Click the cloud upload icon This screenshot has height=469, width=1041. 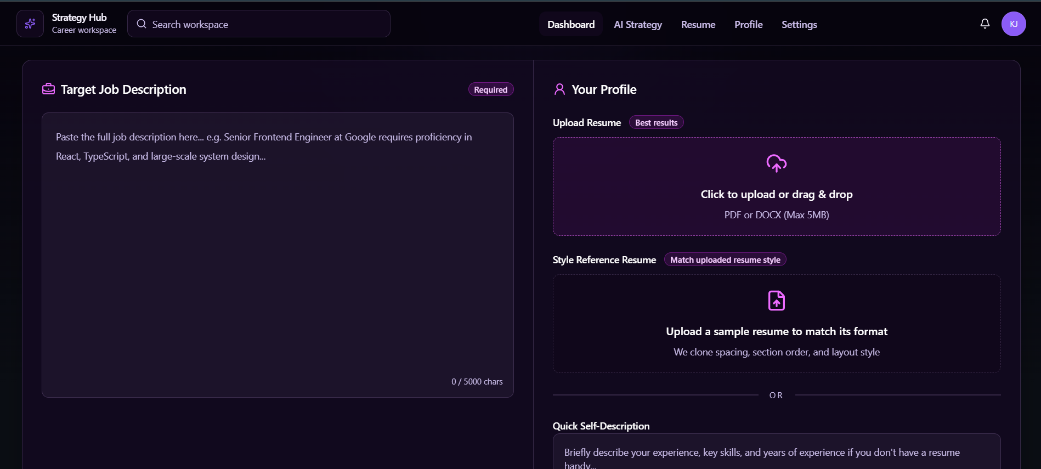[777, 163]
